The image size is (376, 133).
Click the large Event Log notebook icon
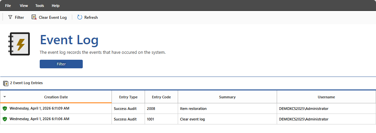pyautogui.click(x=19, y=44)
